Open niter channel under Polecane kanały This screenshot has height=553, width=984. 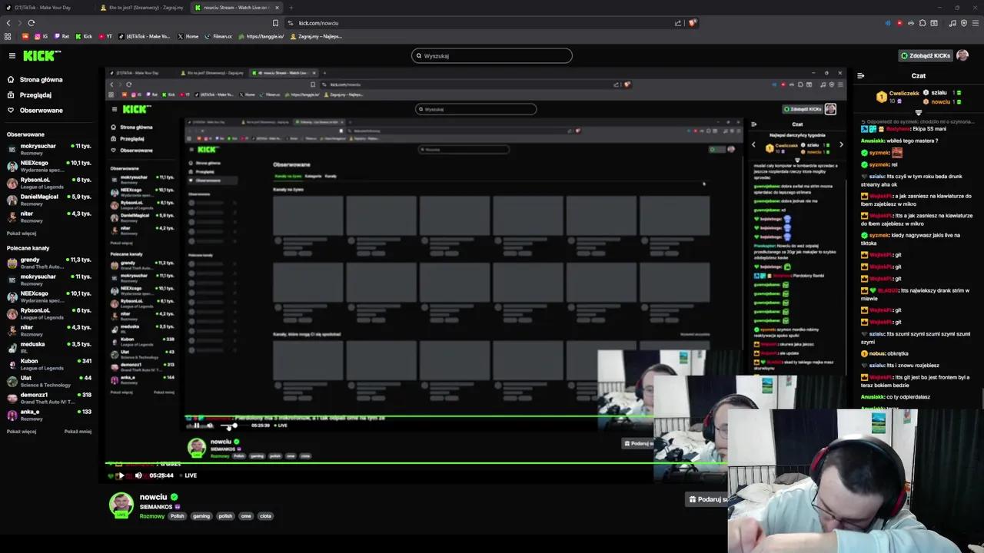[49, 330]
